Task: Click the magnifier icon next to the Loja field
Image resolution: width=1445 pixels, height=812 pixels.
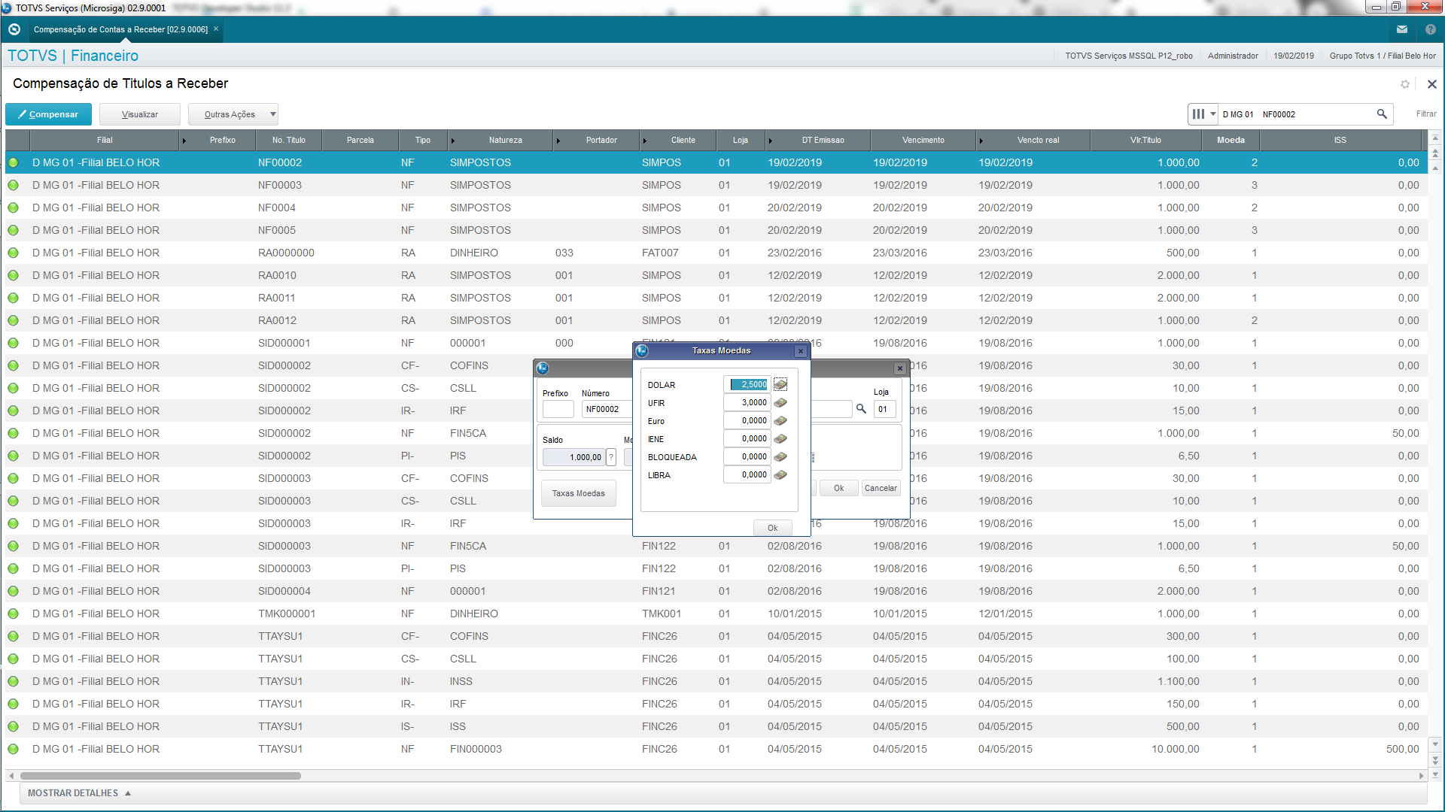Action: pos(861,409)
